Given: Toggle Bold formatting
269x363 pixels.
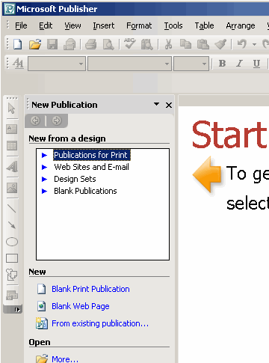Looking at the screenshot, I should click(x=222, y=64).
